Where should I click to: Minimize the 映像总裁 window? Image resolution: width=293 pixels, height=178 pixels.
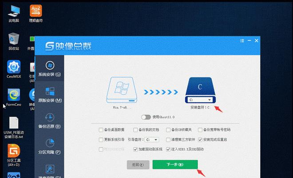tap(249, 40)
